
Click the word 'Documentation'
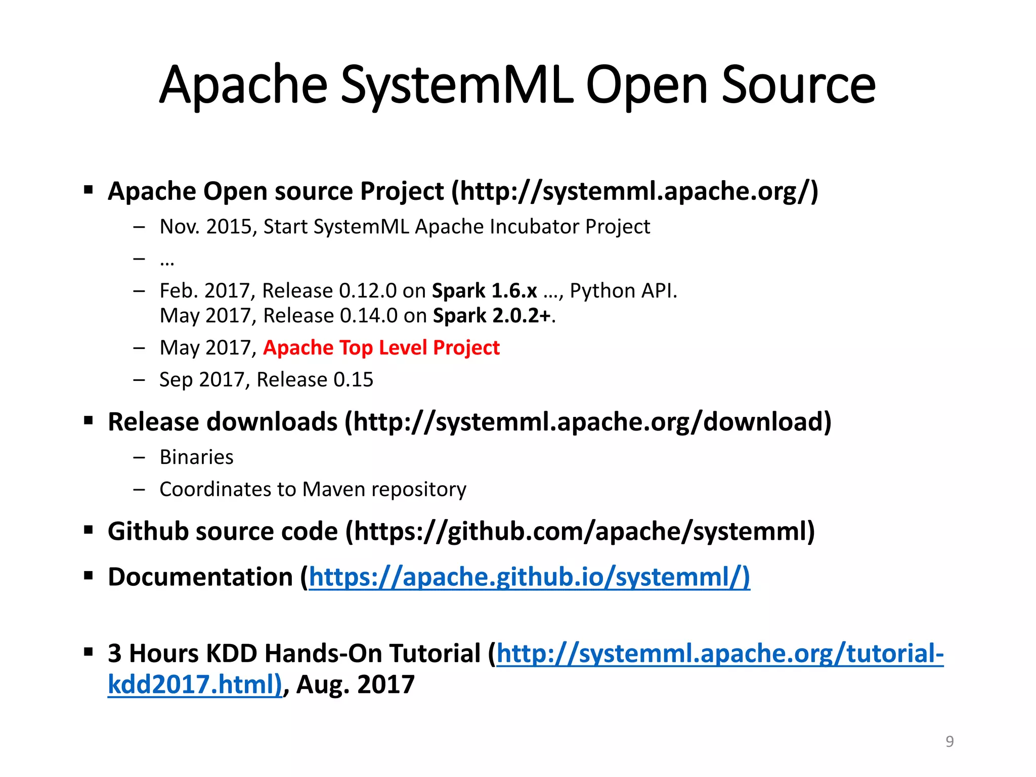(x=200, y=577)
